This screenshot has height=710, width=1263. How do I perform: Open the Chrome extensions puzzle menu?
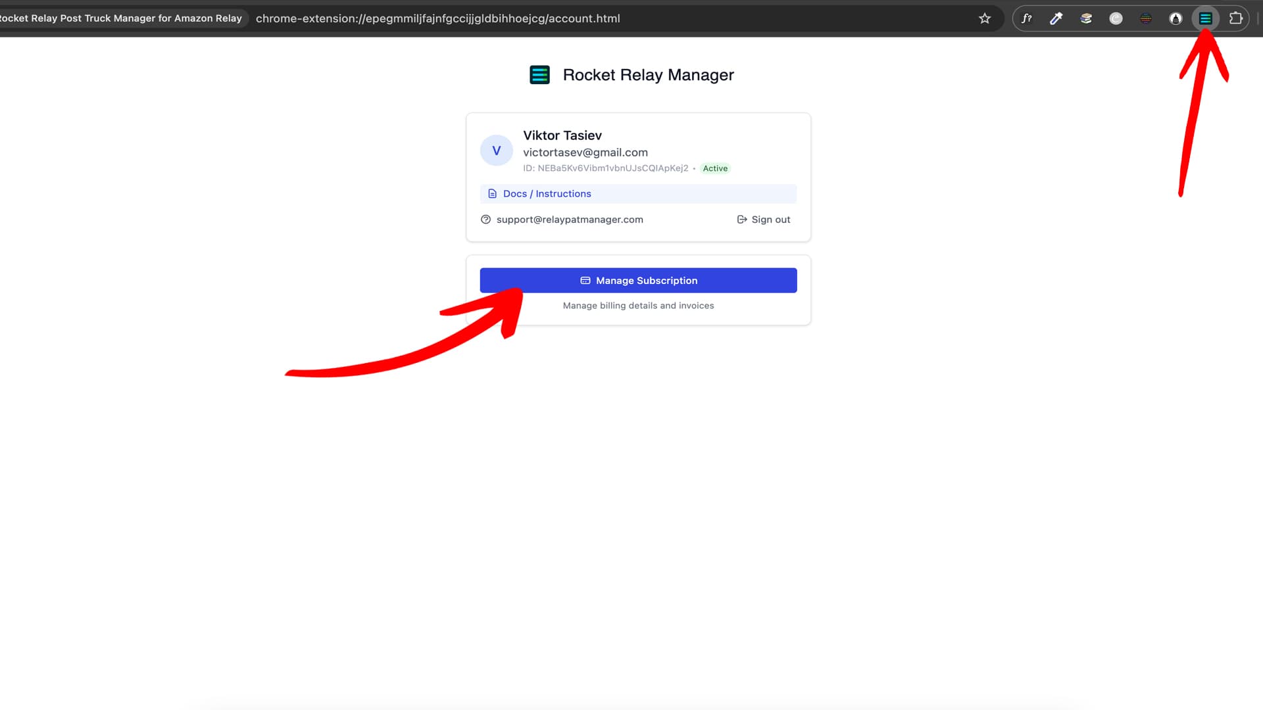click(x=1236, y=18)
